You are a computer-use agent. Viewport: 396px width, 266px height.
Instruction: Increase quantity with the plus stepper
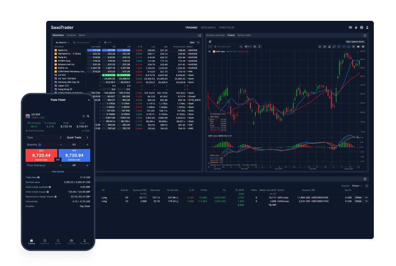(x=87, y=145)
